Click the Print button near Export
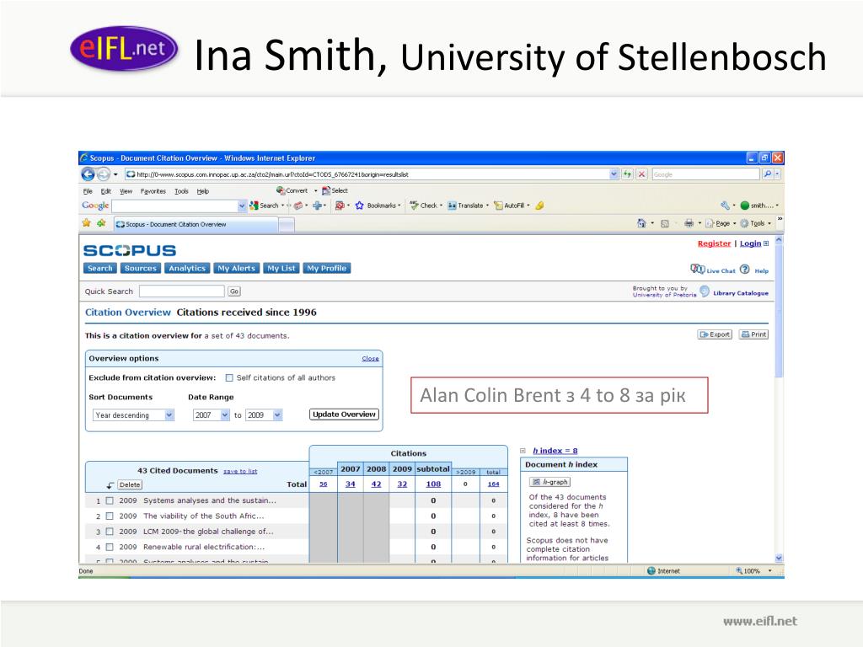 (x=753, y=334)
